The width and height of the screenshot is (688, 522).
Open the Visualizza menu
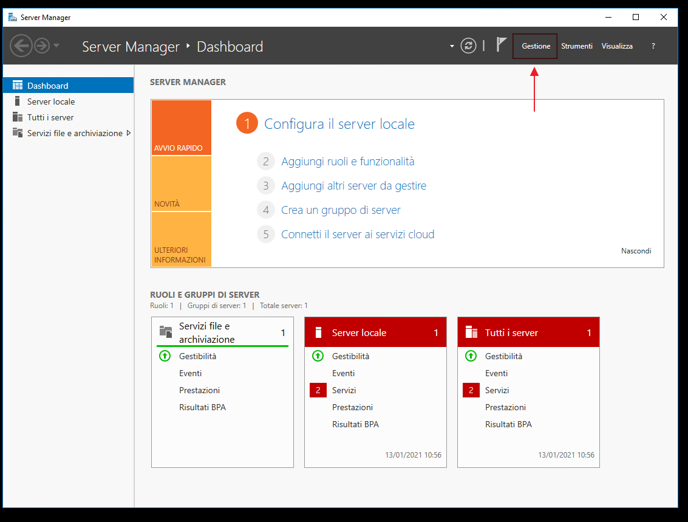[617, 46]
